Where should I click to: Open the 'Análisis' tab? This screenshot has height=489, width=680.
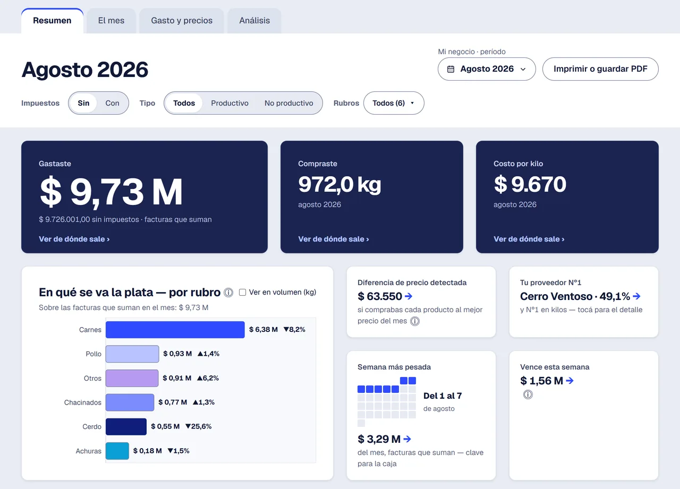[x=254, y=21]
